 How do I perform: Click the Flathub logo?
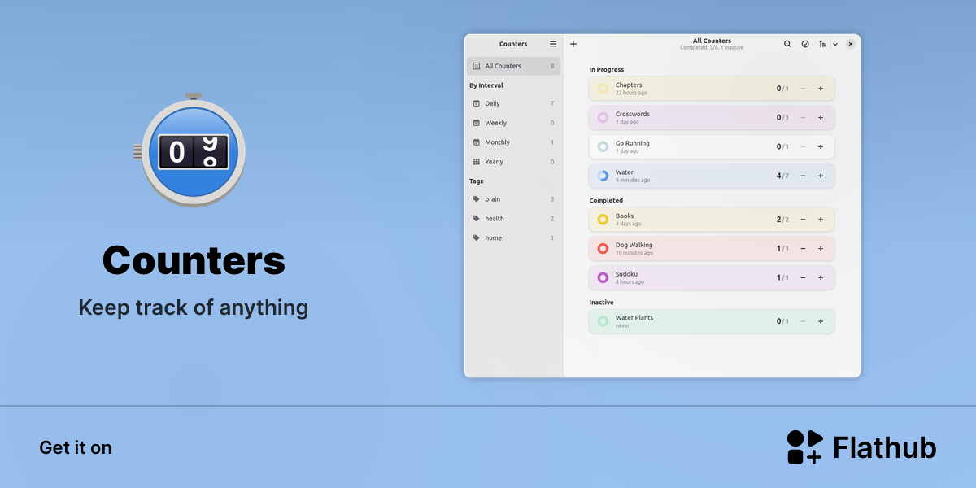(861, 447)
